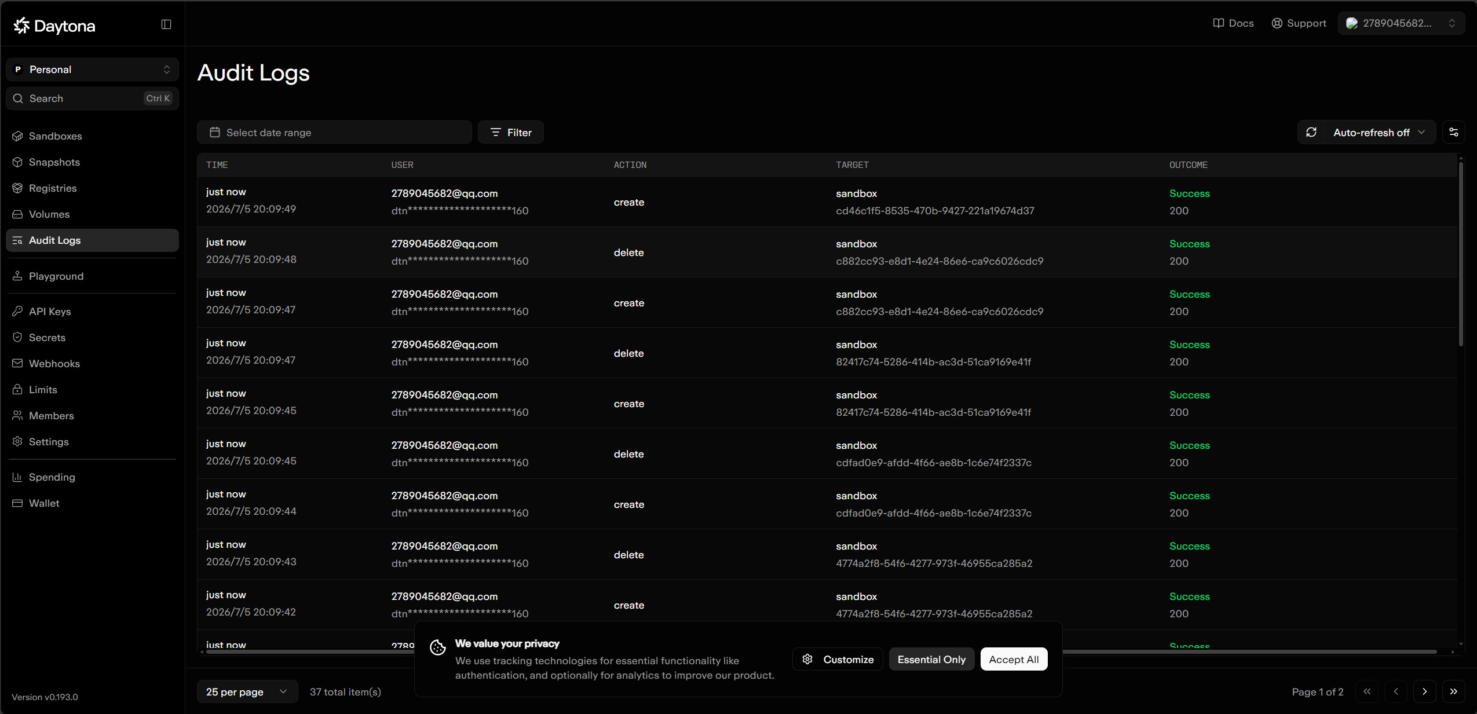Click the Support lifebuoy icon

1277,23
